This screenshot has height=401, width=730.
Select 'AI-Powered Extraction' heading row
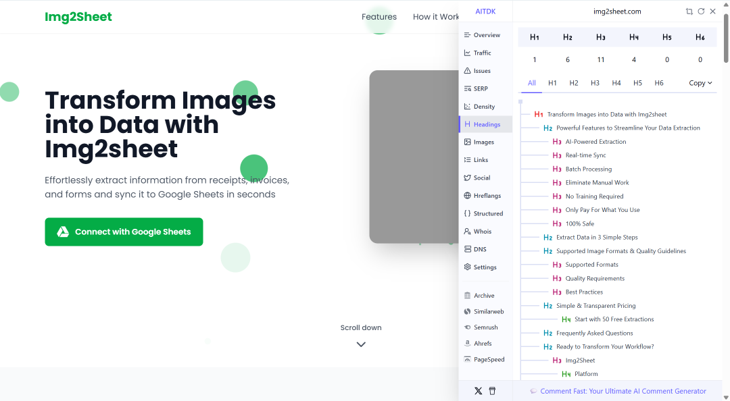589,141
